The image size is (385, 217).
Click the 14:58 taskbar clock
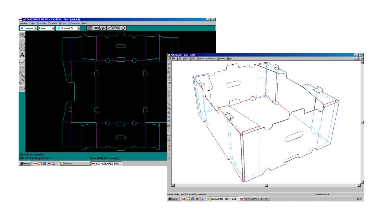[359, 199]
